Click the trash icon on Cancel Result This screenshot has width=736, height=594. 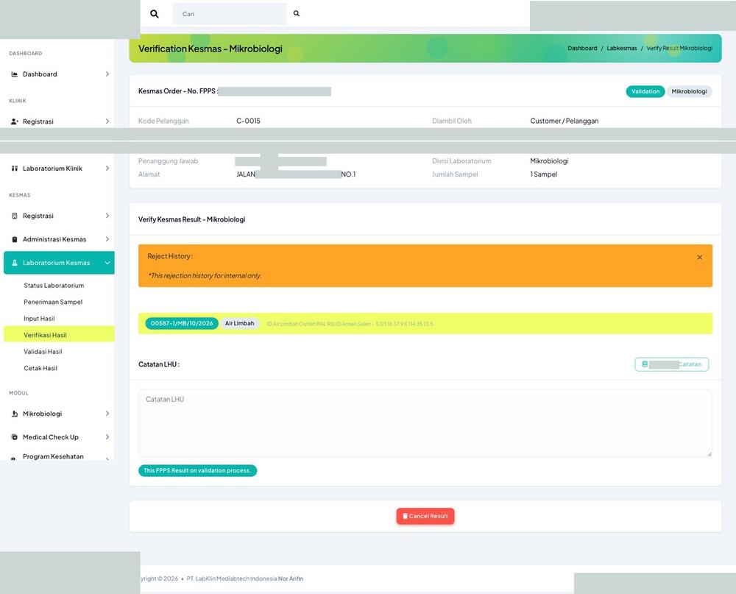point(405,516)
